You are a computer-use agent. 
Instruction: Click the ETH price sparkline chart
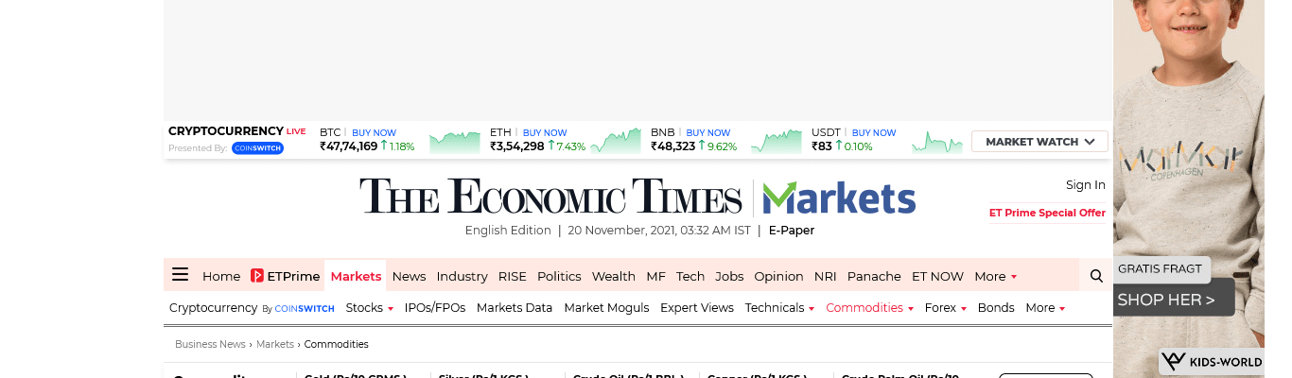coord(618,143)
